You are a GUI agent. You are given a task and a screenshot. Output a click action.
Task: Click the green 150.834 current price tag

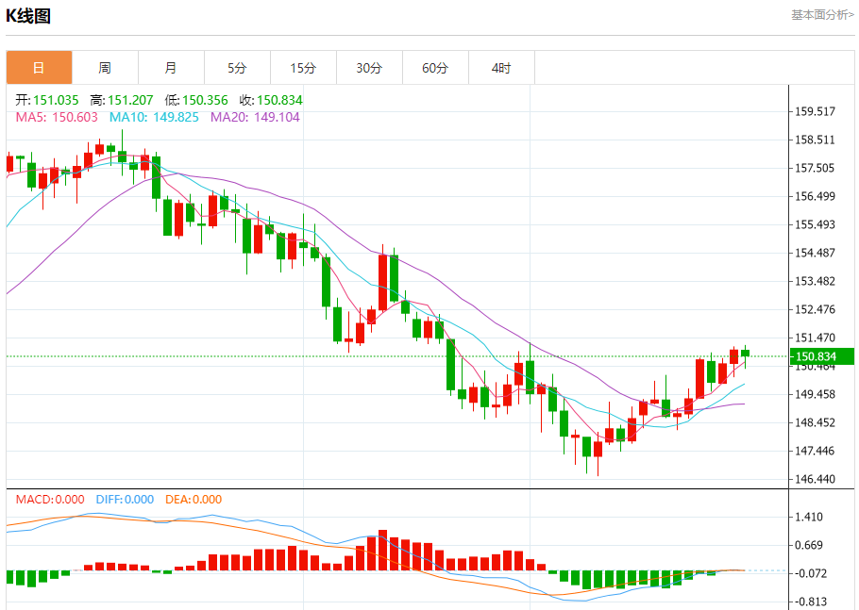[x=822, y=356]
